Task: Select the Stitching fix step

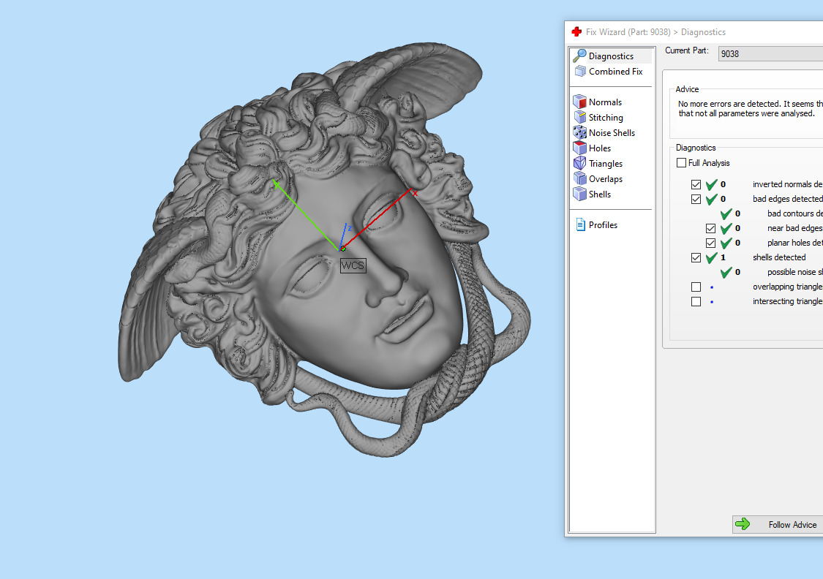Action: pos(598,117)
